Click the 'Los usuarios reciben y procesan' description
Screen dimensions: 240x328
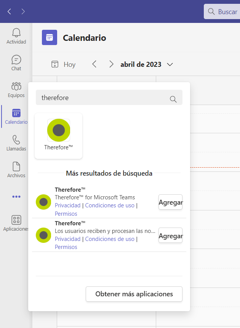pyautogui.click(x=105, y=231)
